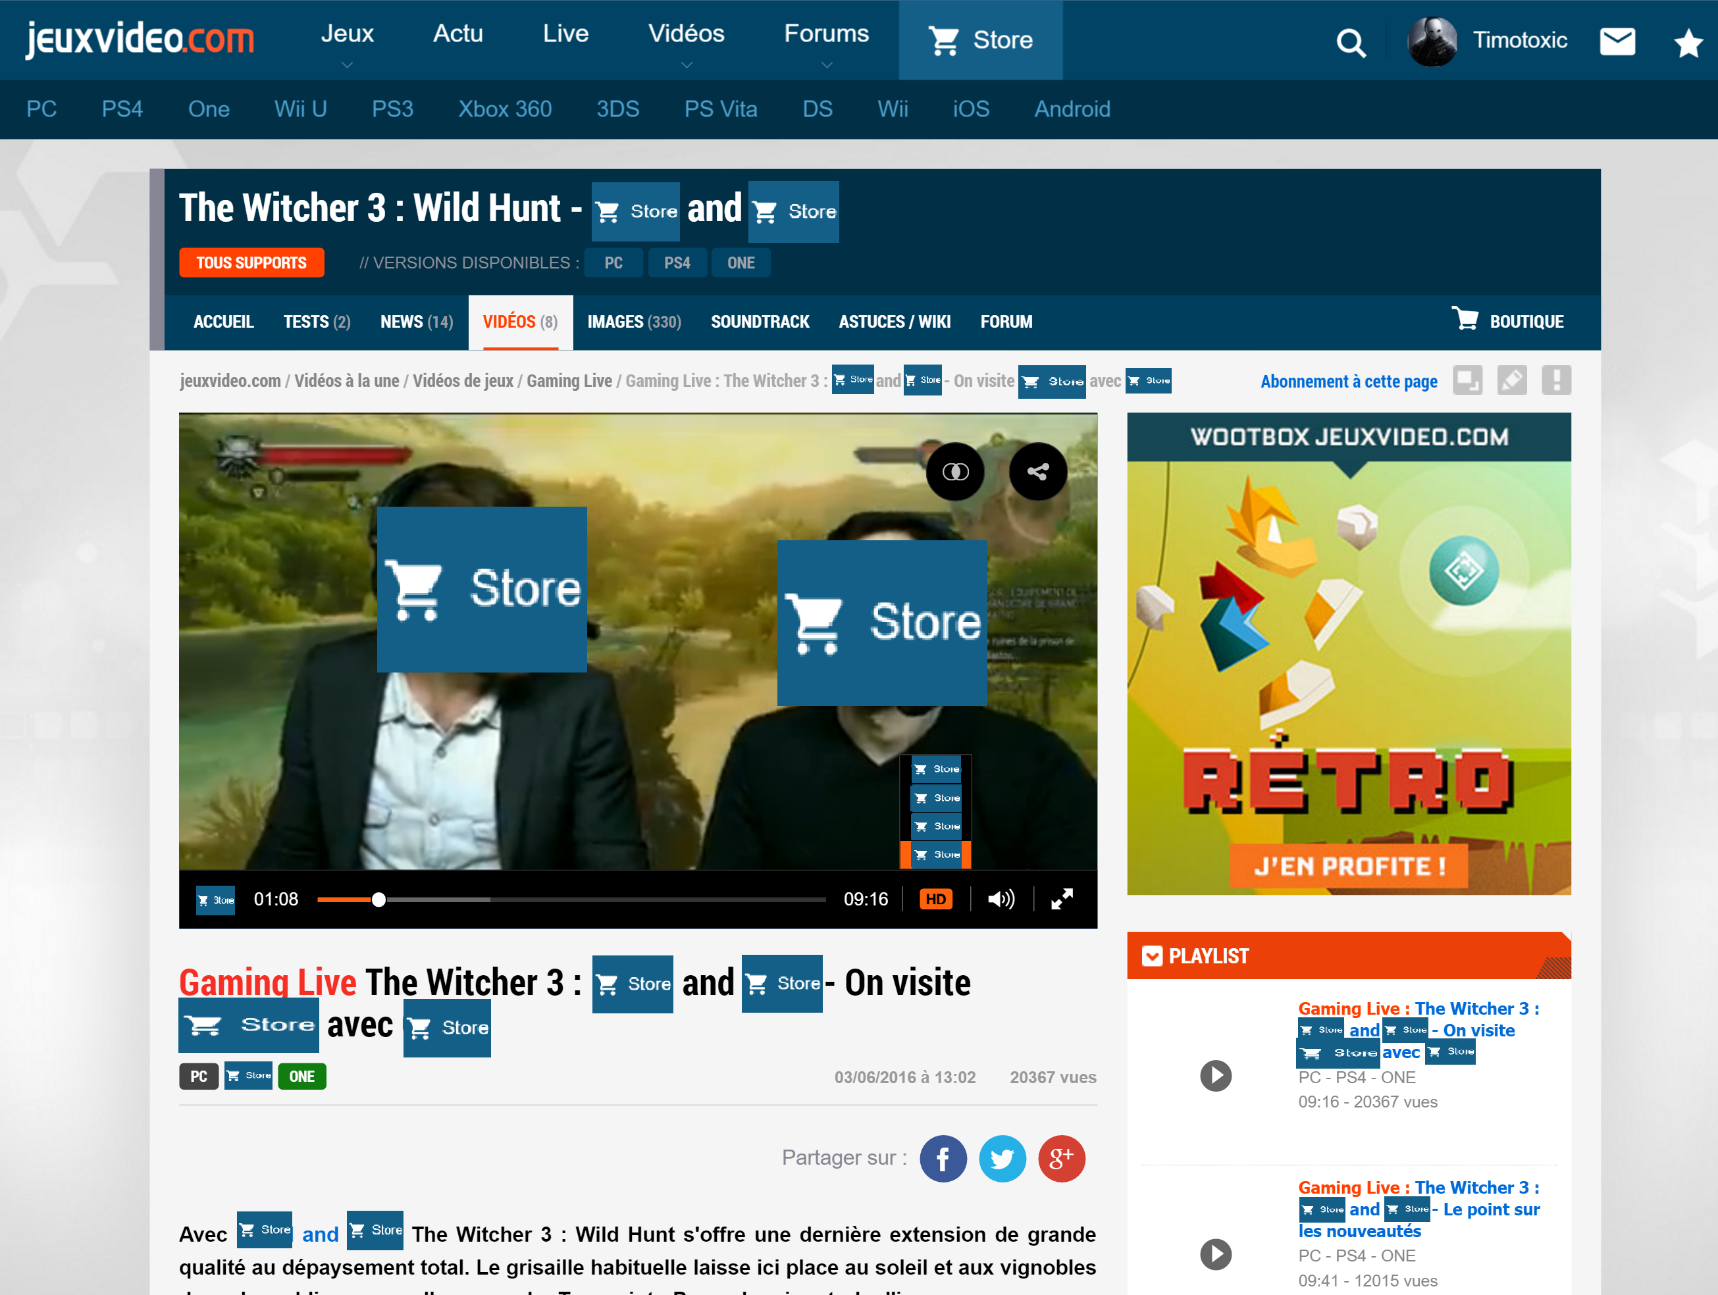Open the Live menu
Image resolution: width=1718 pixels, height=1295 pixels.
[565, 34]
